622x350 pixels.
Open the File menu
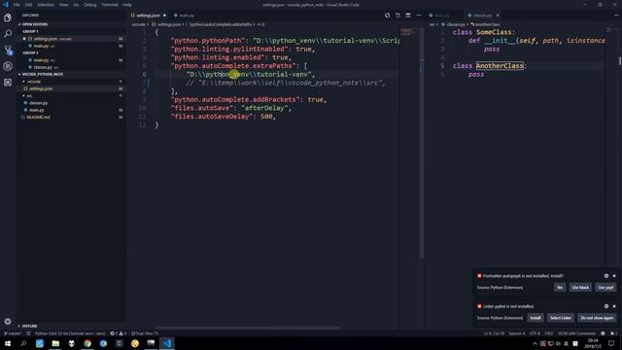(x=17, y=5)
